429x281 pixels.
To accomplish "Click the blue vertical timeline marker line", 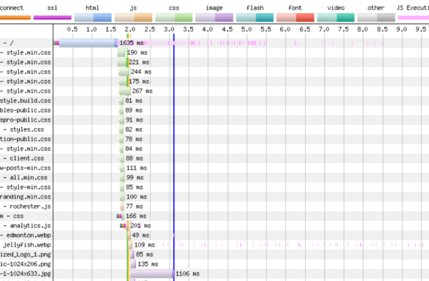I will tap(174, 156).
